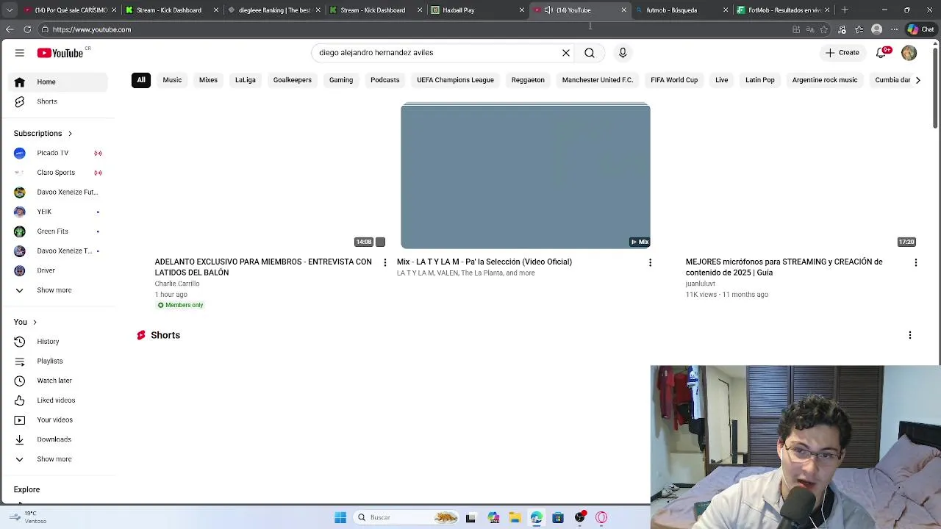Click the YouTube logo
Viewport: 941px width, 529px height.
60,53
